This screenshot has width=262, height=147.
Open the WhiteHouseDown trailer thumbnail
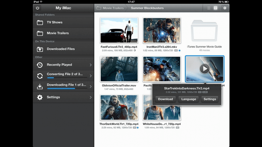pos(162,112)
